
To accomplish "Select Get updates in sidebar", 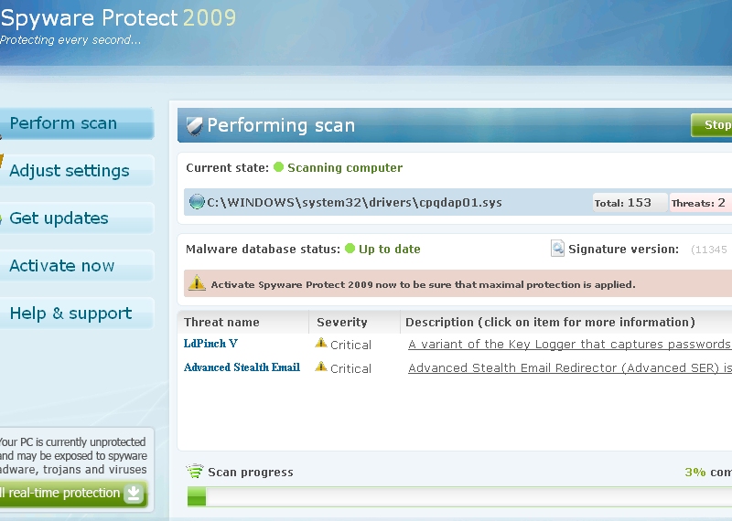I will pos(76,218).
